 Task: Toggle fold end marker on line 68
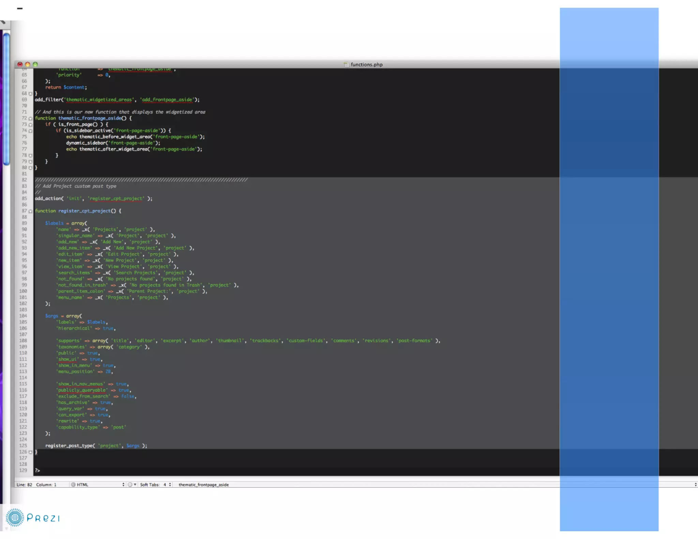(x=30, y=94)
